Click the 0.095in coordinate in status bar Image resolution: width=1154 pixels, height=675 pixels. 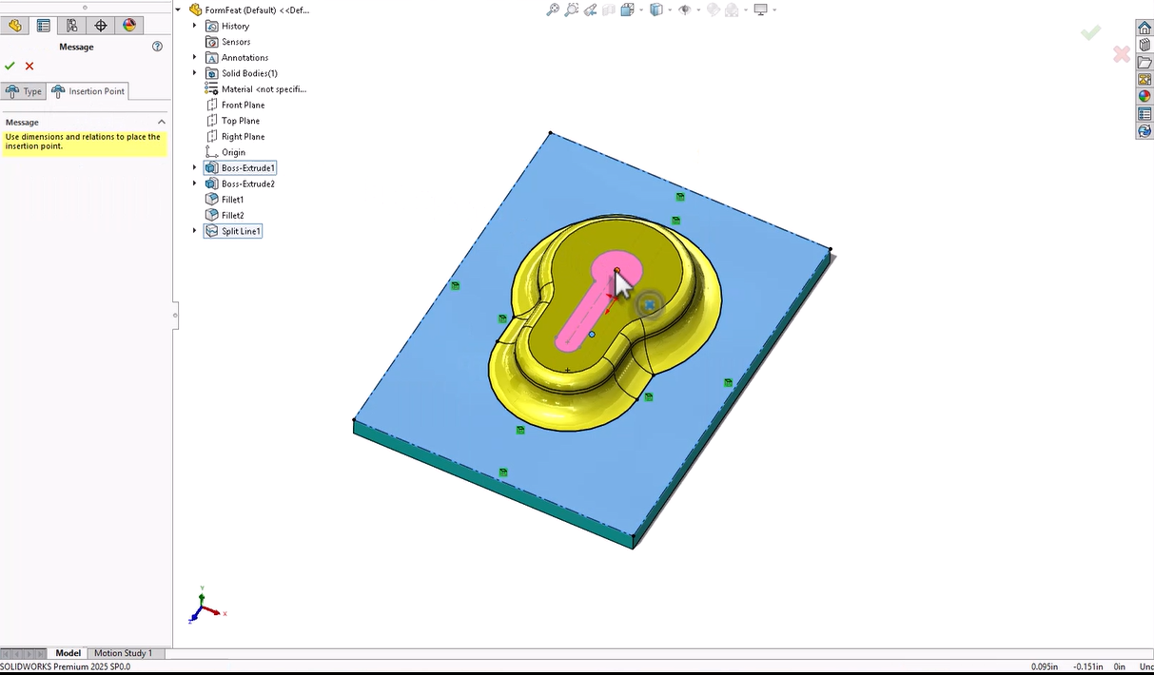pyautogui.click(x=1046, y=666)
